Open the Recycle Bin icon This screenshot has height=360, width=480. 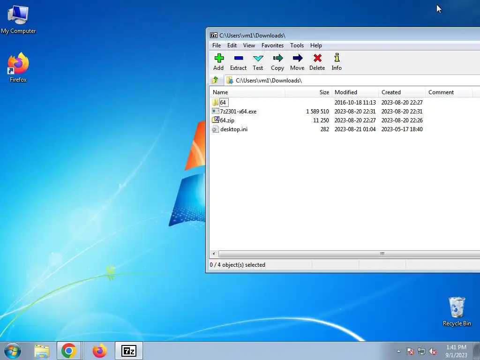point(457,311)
